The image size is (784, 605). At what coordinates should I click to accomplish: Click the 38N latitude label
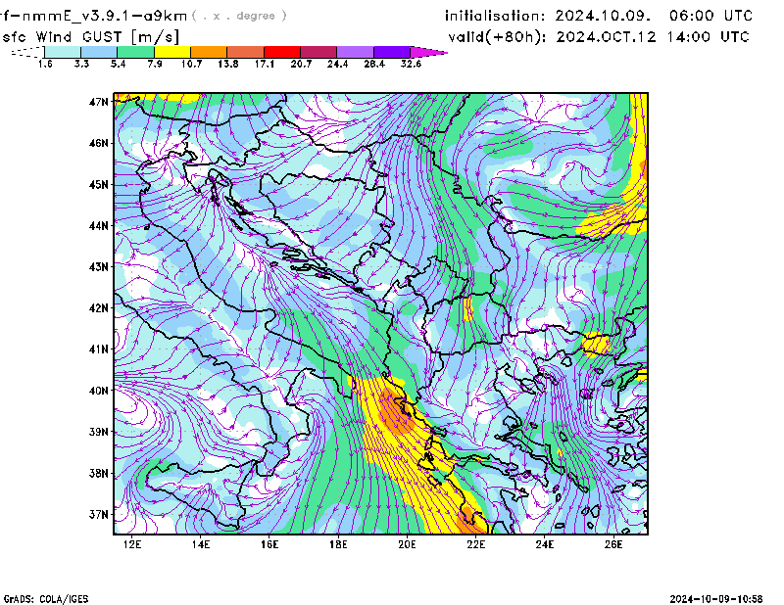pyautogui.click(x=99, y=473)
